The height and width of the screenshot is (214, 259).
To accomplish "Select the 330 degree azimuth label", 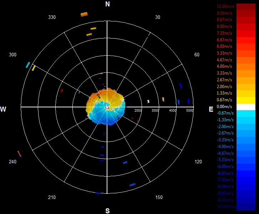I will (x=52, y=17).
